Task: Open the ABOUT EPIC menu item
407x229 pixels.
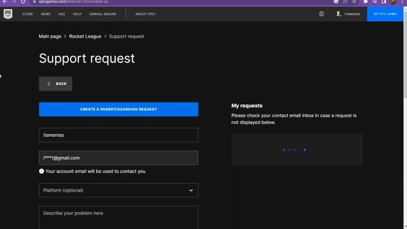Action: 146,14
